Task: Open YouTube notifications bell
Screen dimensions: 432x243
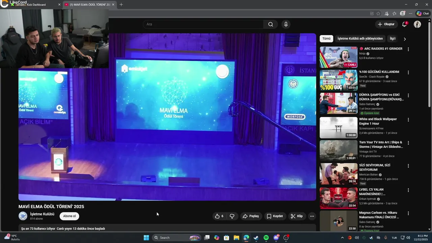Action: coord(404,24)
